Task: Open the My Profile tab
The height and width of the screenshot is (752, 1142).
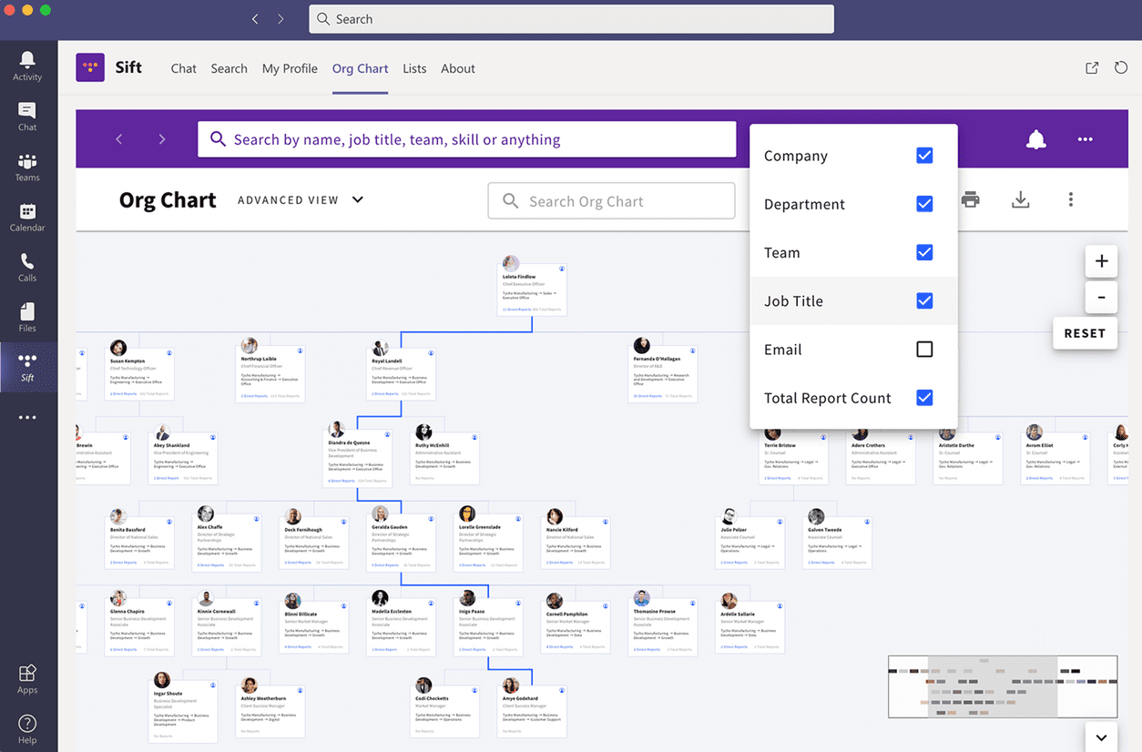Action: coord(290,68)
